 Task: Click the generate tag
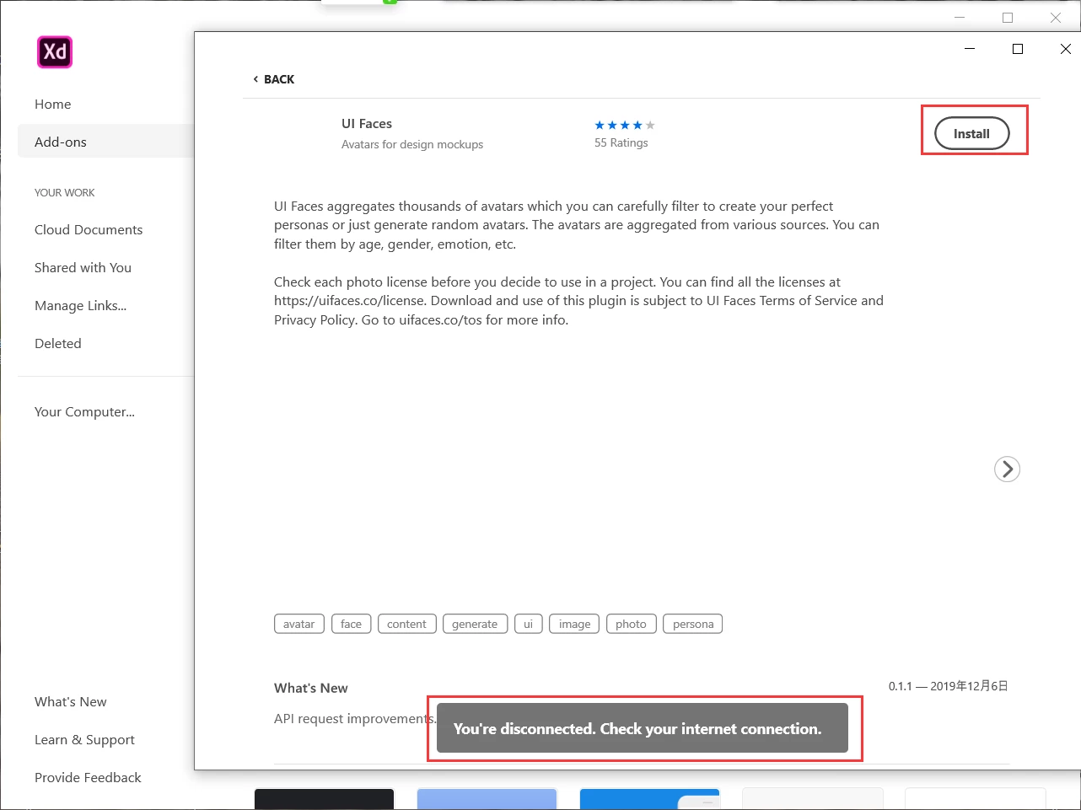[475, 624]
